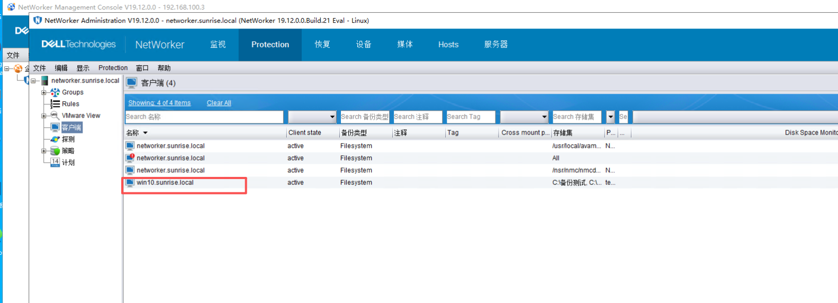Switch to the Hosts tab
This screenshot has height=303, width=838.
(448, 44)
